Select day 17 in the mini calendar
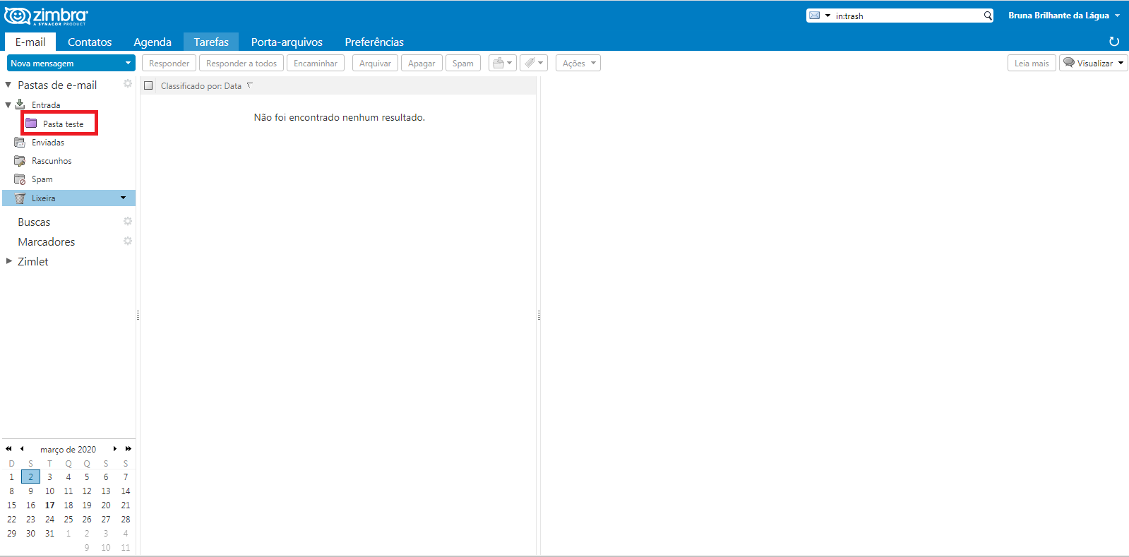The height and width of the screenshot is (557, 1129). (x=49, y=505)
